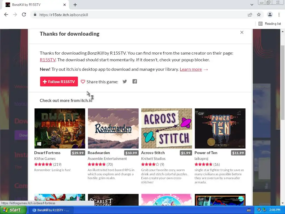Click the padlock site info icon
The image size is (285, 214).
coord(35,15)
